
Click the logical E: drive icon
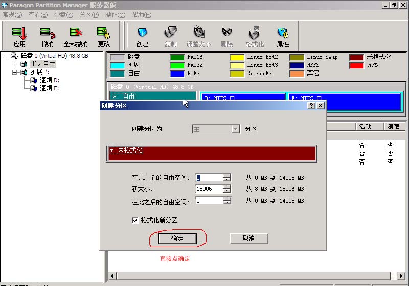coord(33,88)
